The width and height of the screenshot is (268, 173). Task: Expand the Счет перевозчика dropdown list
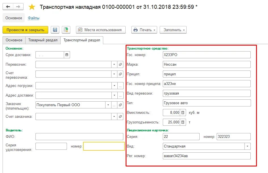[x=114, y=74]
